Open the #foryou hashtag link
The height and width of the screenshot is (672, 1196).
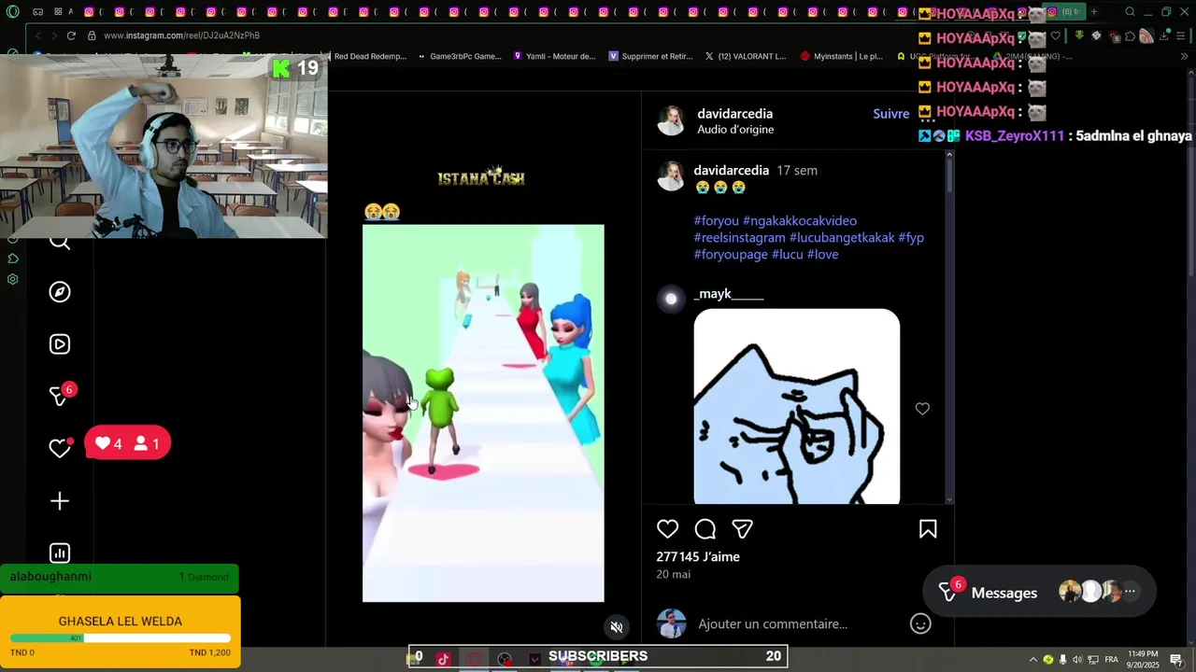click(x=716, y=221)
